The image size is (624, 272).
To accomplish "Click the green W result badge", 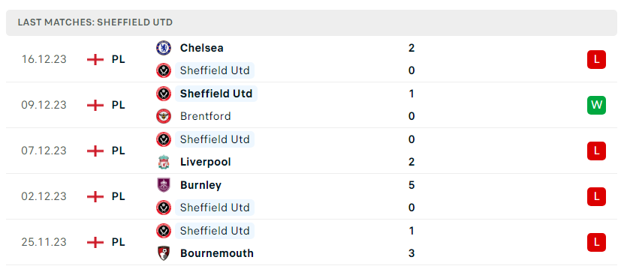I will click(596, 105).
